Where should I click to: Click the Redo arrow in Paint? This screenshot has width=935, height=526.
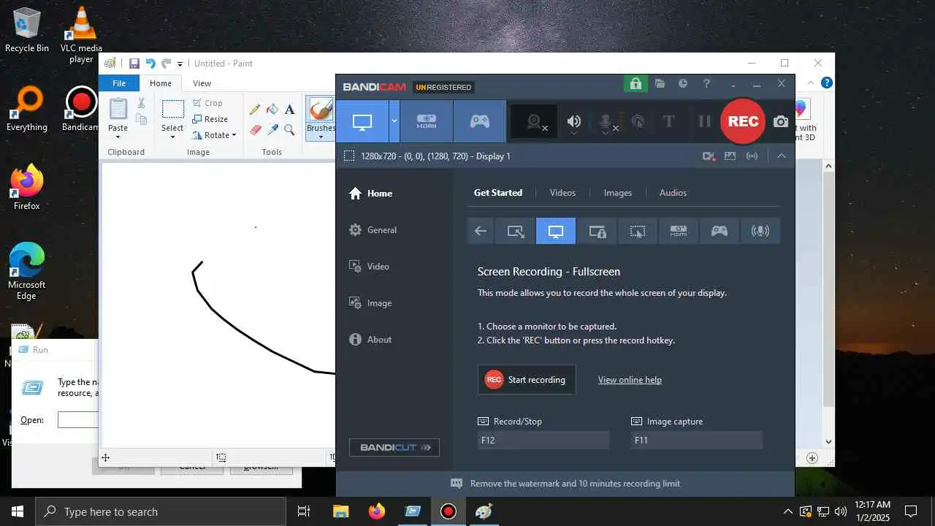[x=167, y=64]
